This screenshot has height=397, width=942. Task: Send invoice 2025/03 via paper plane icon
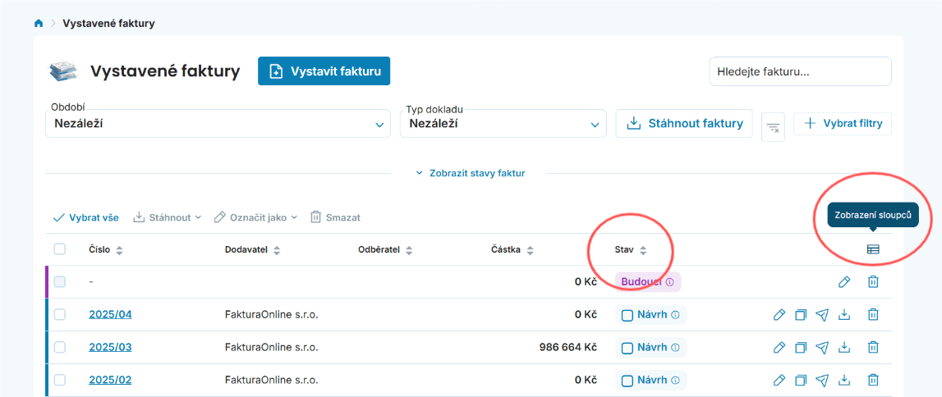click(822, 347)
